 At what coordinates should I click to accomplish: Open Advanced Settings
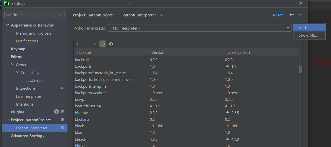[x=27, y=136]
